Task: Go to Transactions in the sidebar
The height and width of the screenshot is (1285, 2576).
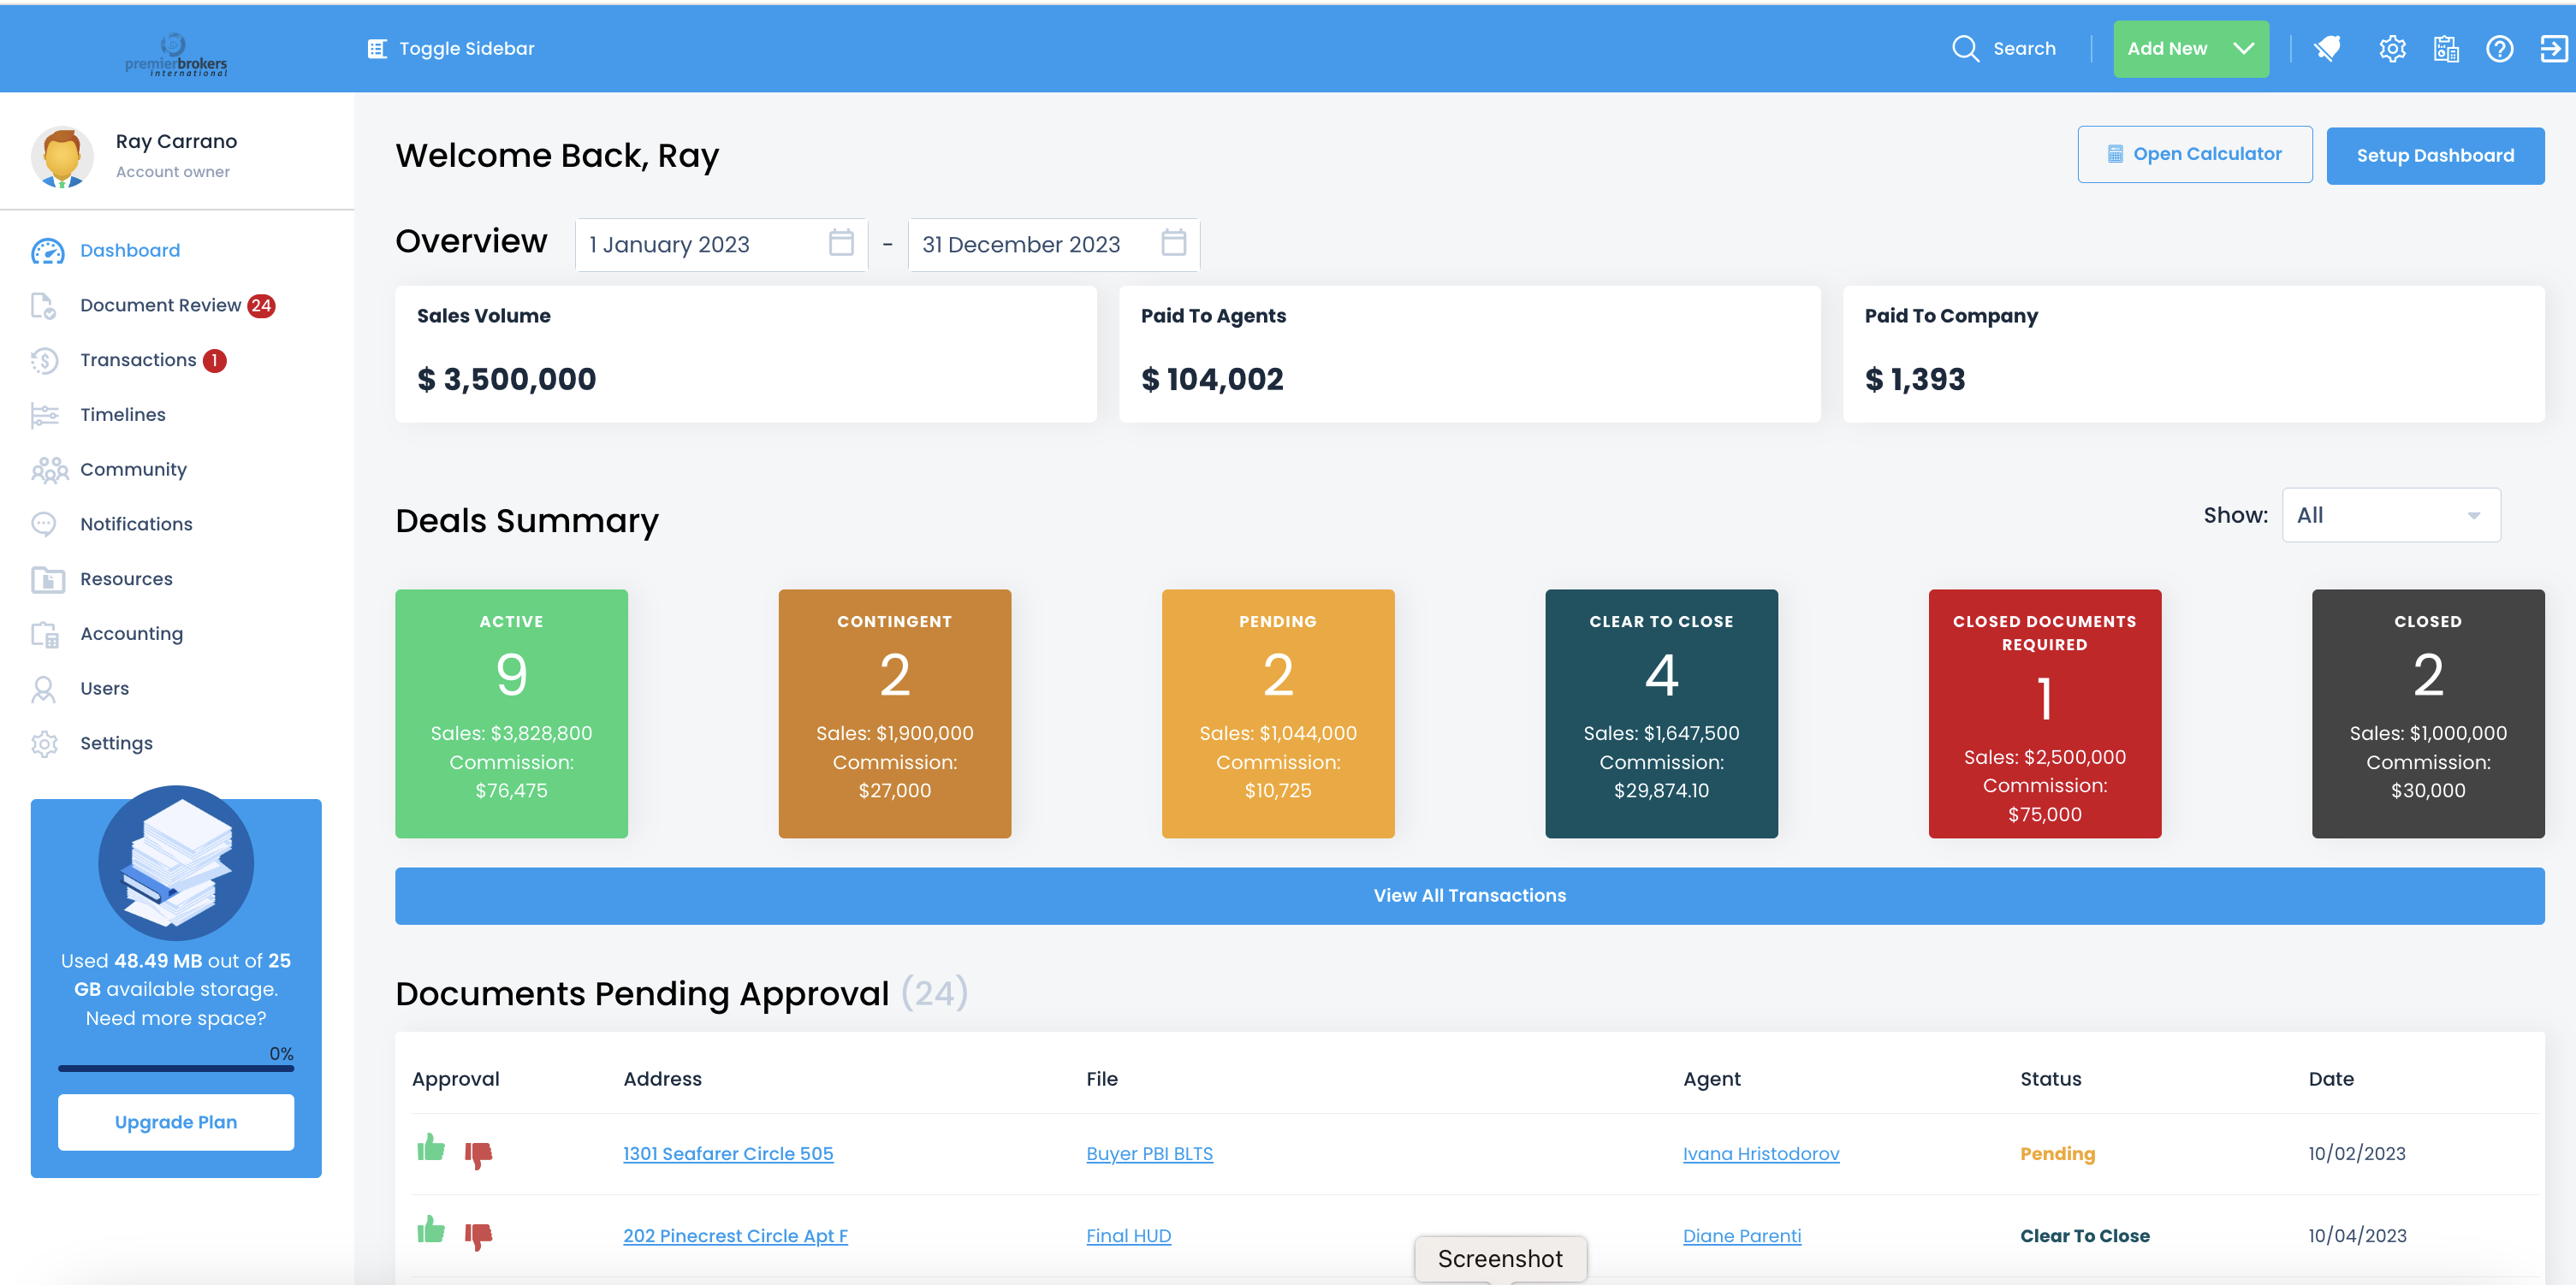Action: pos(138,361)
